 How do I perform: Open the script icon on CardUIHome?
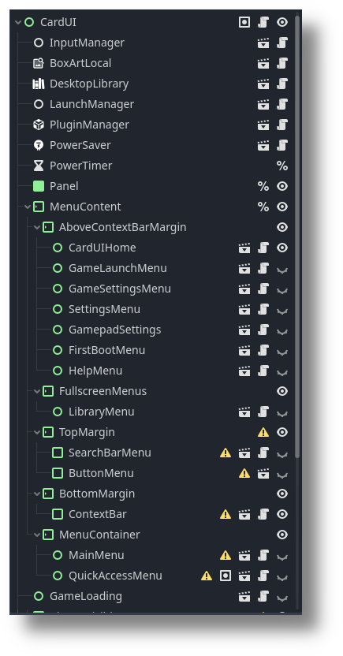click(263, 248)
